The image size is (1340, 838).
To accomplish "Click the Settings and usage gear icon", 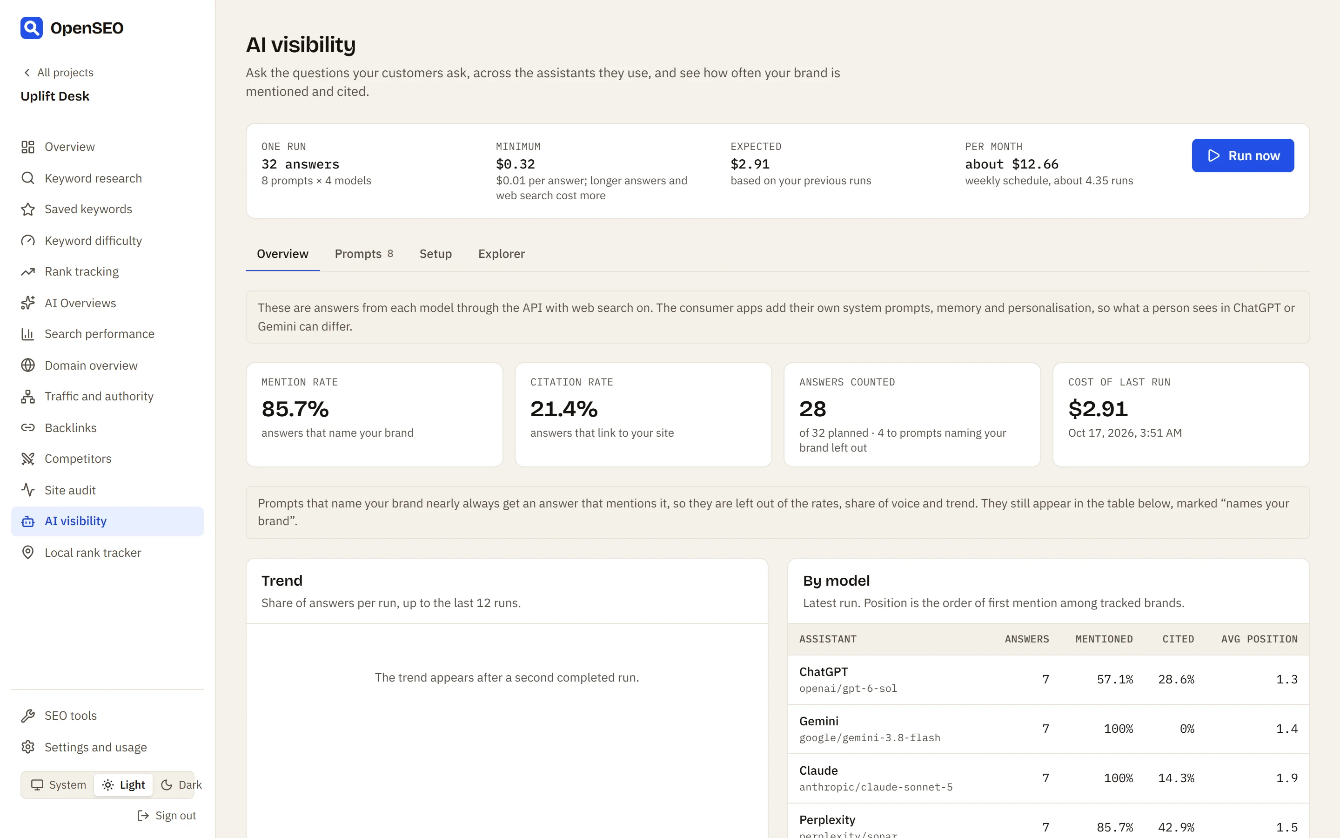I will point(28,747).
